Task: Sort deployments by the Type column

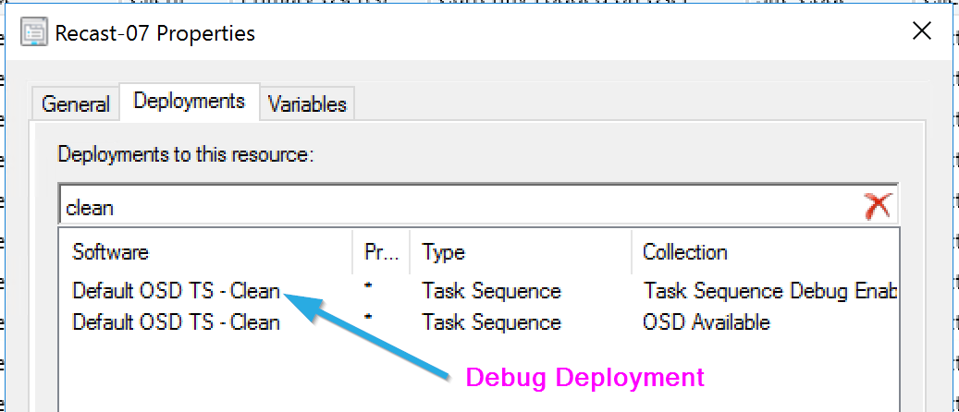Action: [x=444, y=251]
